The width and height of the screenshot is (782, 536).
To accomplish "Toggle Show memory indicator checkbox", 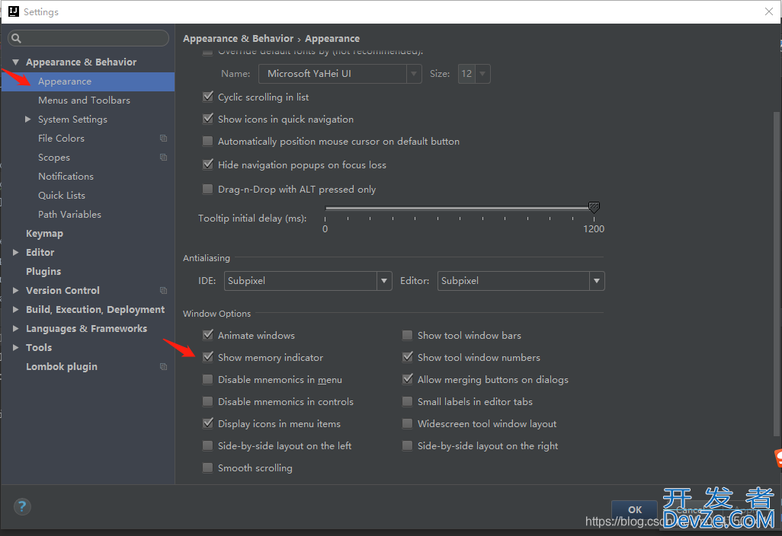I will coord(208,357).
